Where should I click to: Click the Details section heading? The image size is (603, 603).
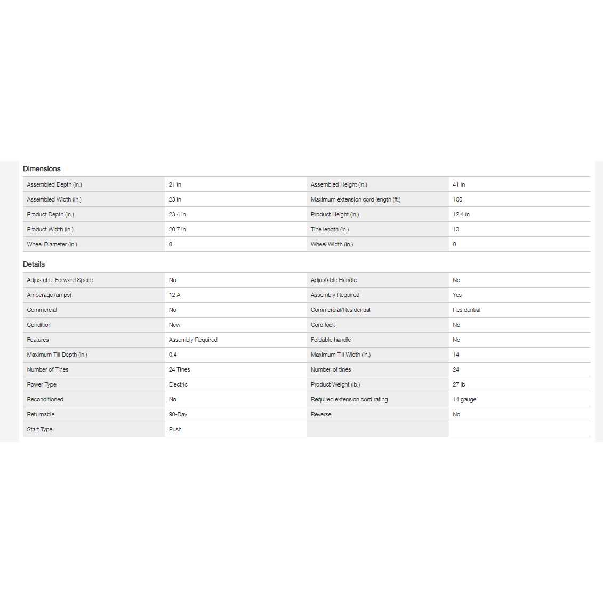[34, 264]
